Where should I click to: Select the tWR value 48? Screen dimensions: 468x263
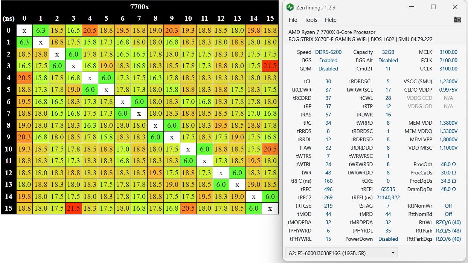pyautogui.click(x=328, y=173)
